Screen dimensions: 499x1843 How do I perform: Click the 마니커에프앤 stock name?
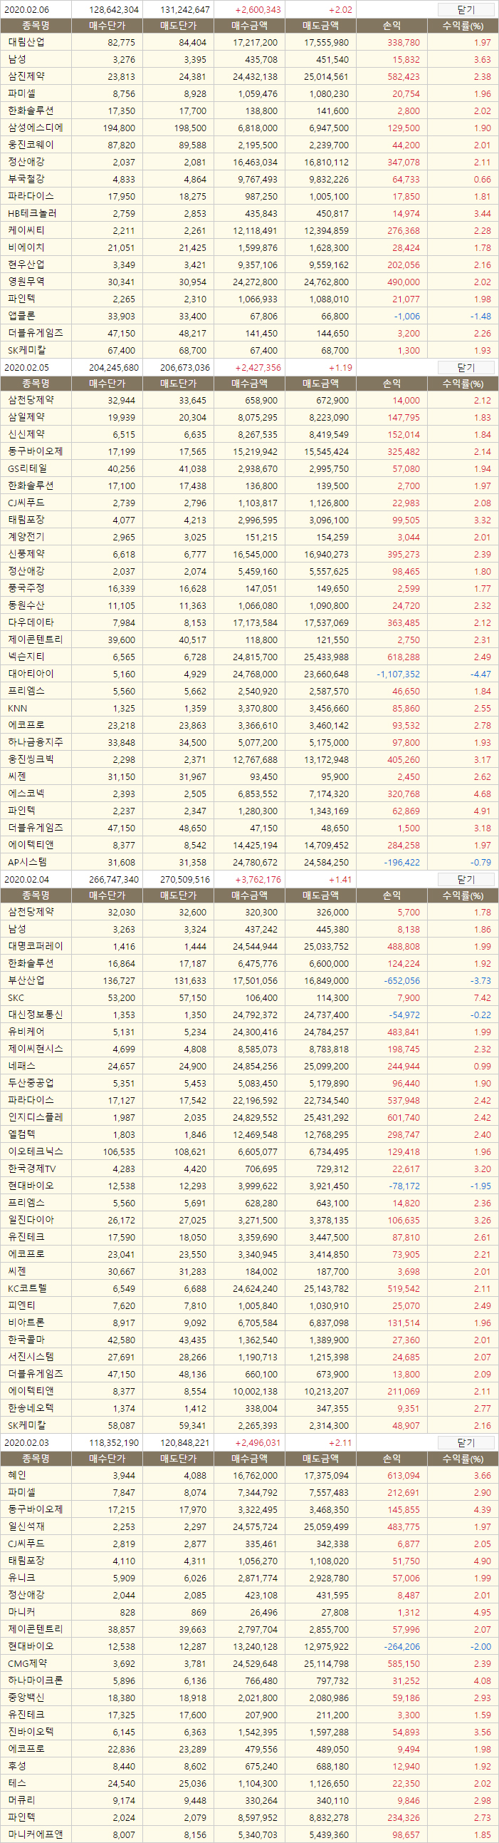[35, 1834]
